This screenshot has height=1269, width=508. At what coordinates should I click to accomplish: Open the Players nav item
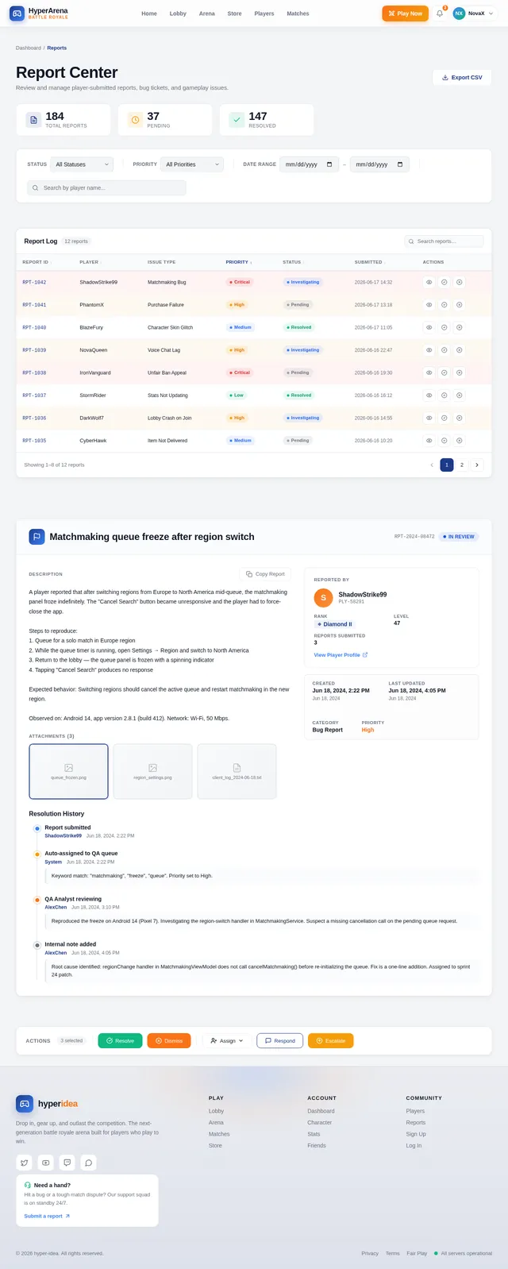[264, 13]
